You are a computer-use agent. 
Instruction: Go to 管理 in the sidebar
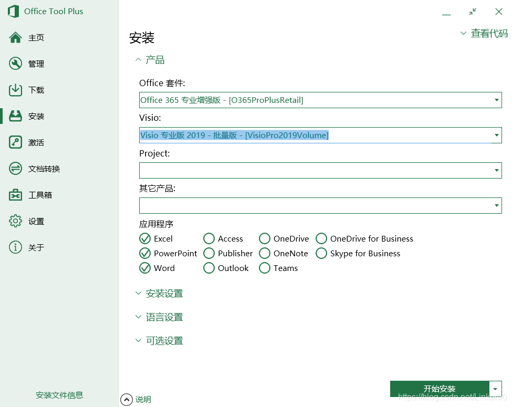[36, 64]
